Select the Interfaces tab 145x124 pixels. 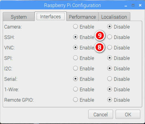tap(51, 16)
